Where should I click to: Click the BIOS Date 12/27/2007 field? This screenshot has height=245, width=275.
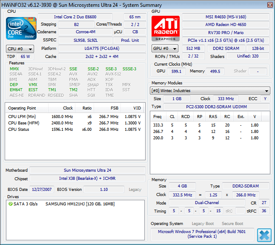click(42, 189)
